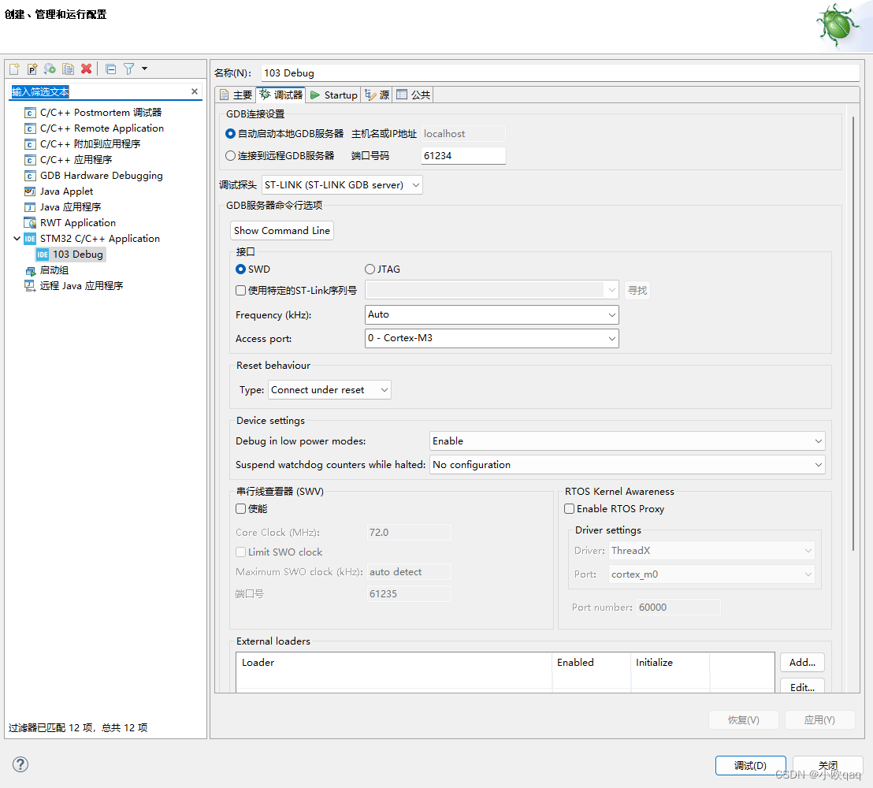Delete the selected launch configuration
Screen dimensions: 873x788
click(x=85, y=69)
